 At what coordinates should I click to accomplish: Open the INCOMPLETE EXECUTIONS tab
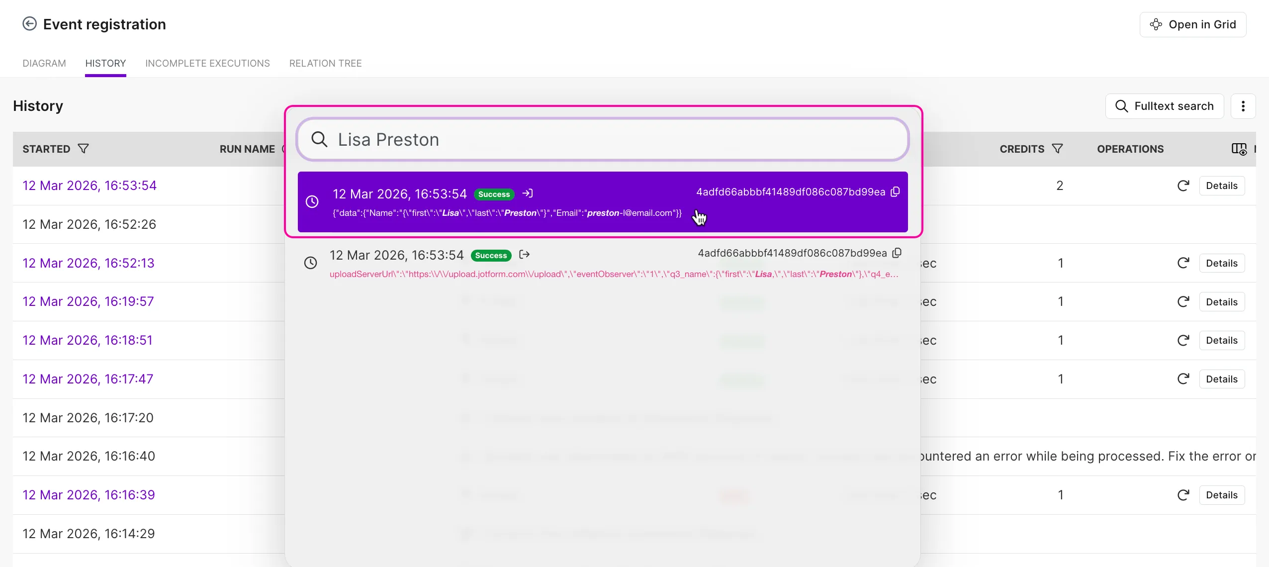point(207,63)
